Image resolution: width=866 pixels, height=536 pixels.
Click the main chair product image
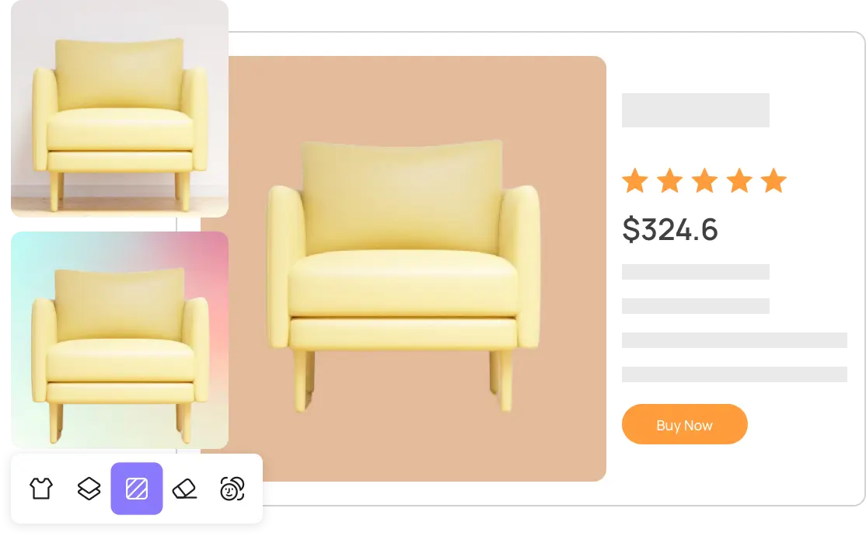pyautogui.click(x=403, y=276)
